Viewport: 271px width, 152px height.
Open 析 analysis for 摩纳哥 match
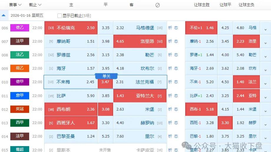pyautogui.click(x=170, y=41)
